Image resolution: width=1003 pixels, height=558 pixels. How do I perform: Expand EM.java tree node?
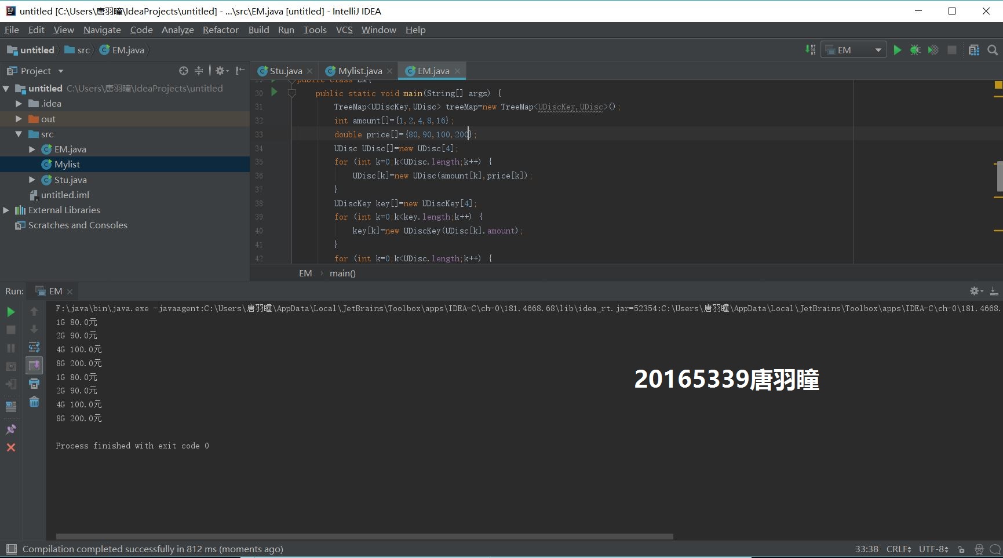[x=32, y=149]
